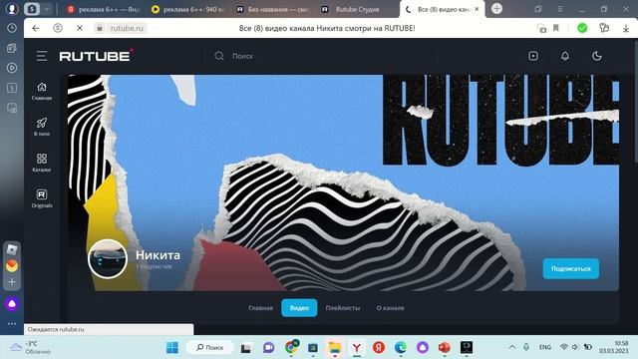
Task: Open Originals in sidebar
Action: tap(42, 198)
